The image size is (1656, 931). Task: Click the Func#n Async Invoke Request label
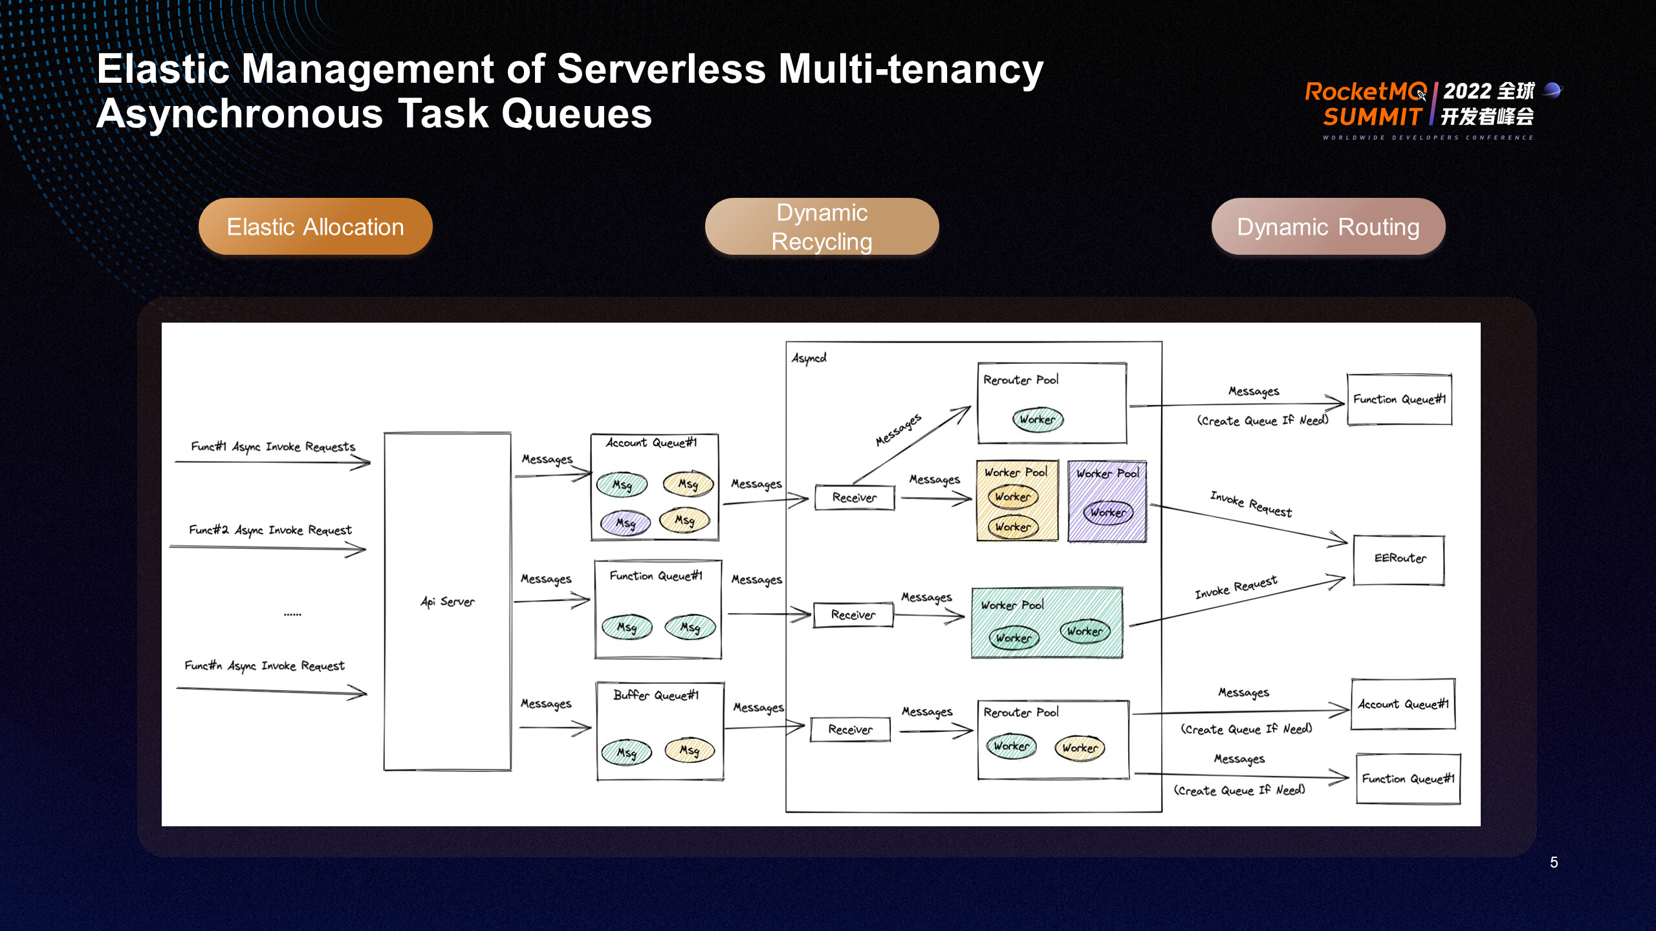click(x=265, y=666)
